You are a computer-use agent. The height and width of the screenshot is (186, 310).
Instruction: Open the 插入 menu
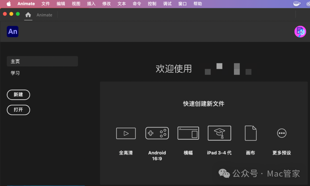[x=91, y=4]
